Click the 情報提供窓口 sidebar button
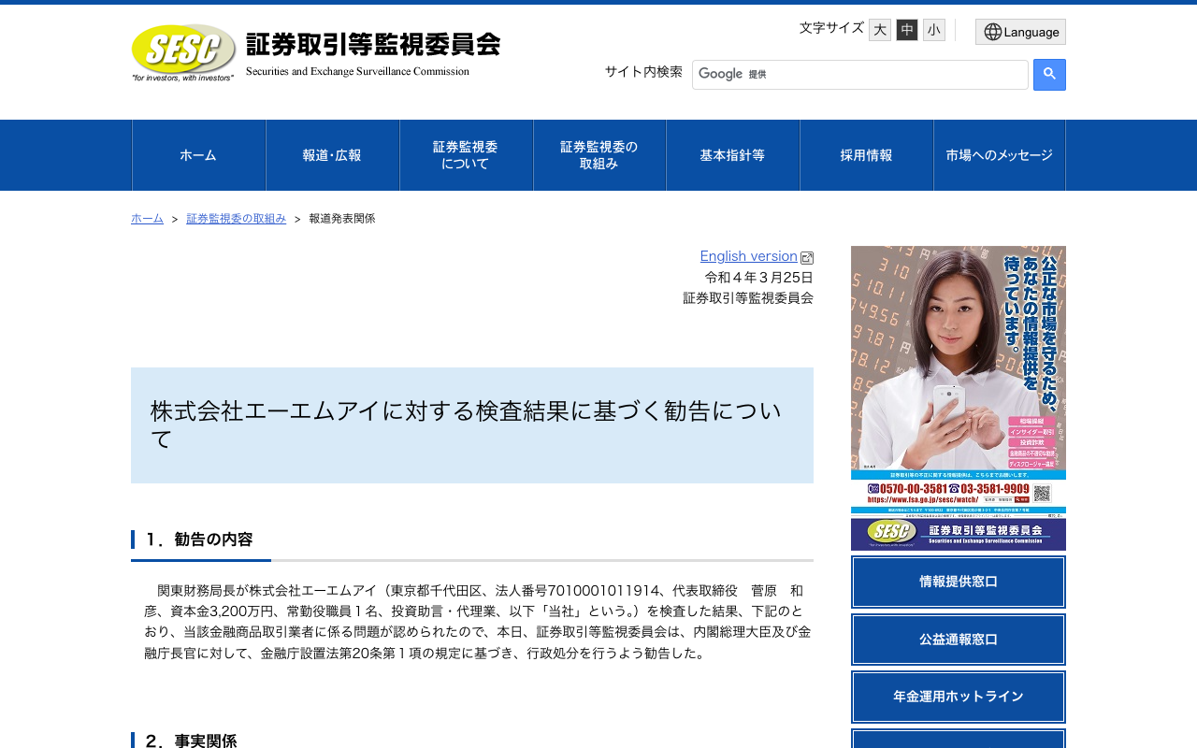Screen dimensions: 1197x748 (959, 582)
